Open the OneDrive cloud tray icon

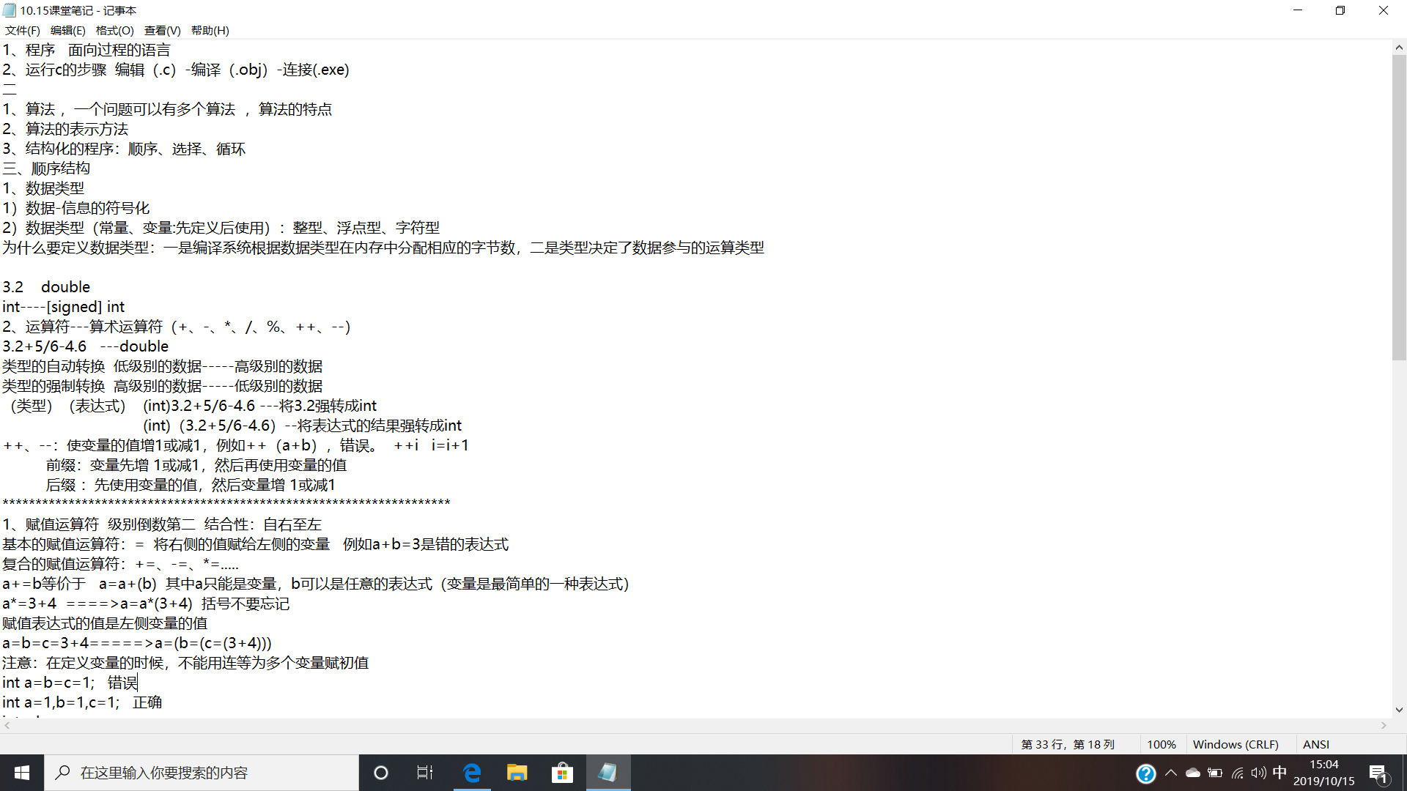[x=1192, y=773]
